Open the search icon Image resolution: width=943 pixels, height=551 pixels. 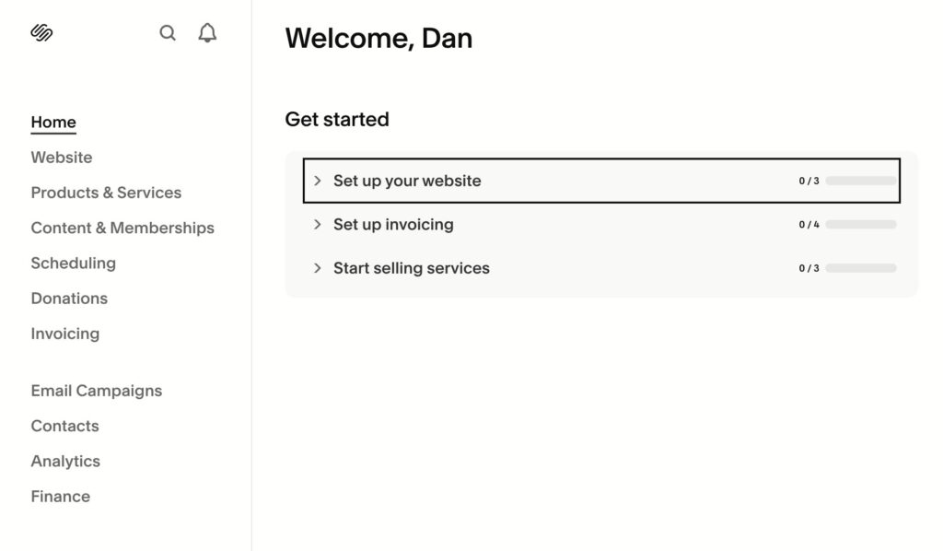(x=168, y=32)
